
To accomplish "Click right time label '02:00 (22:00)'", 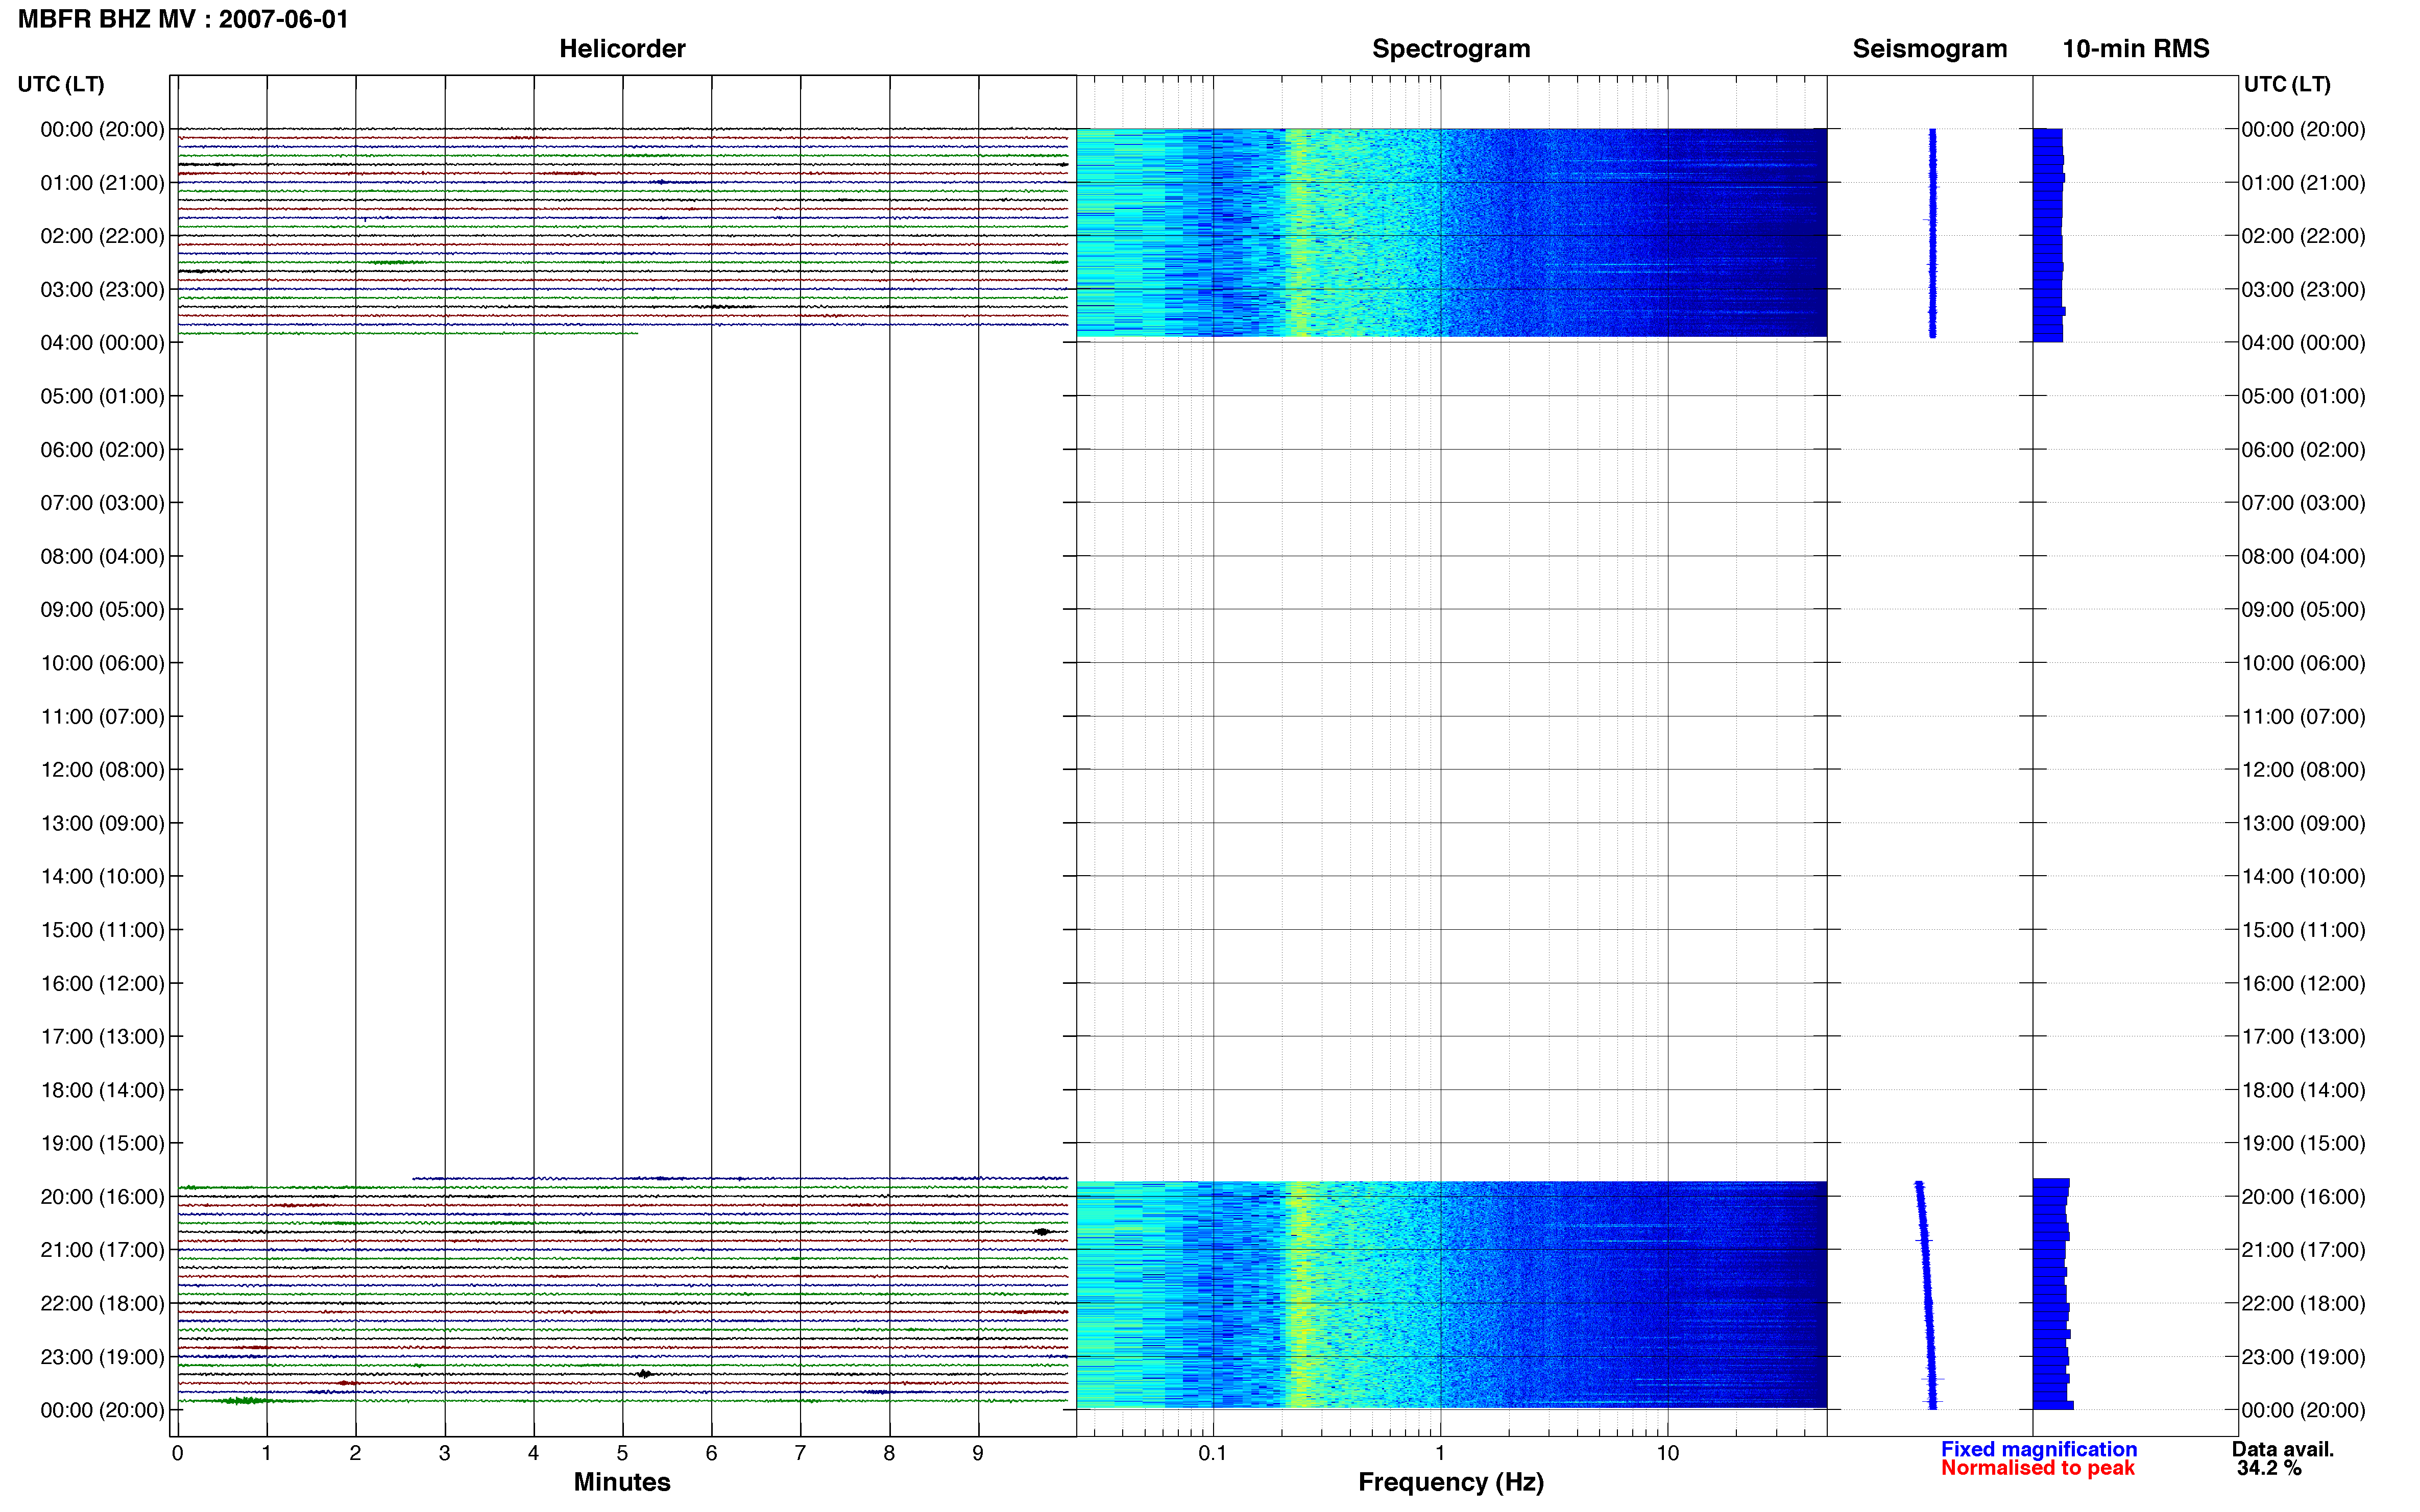I will coord(2303,236).
